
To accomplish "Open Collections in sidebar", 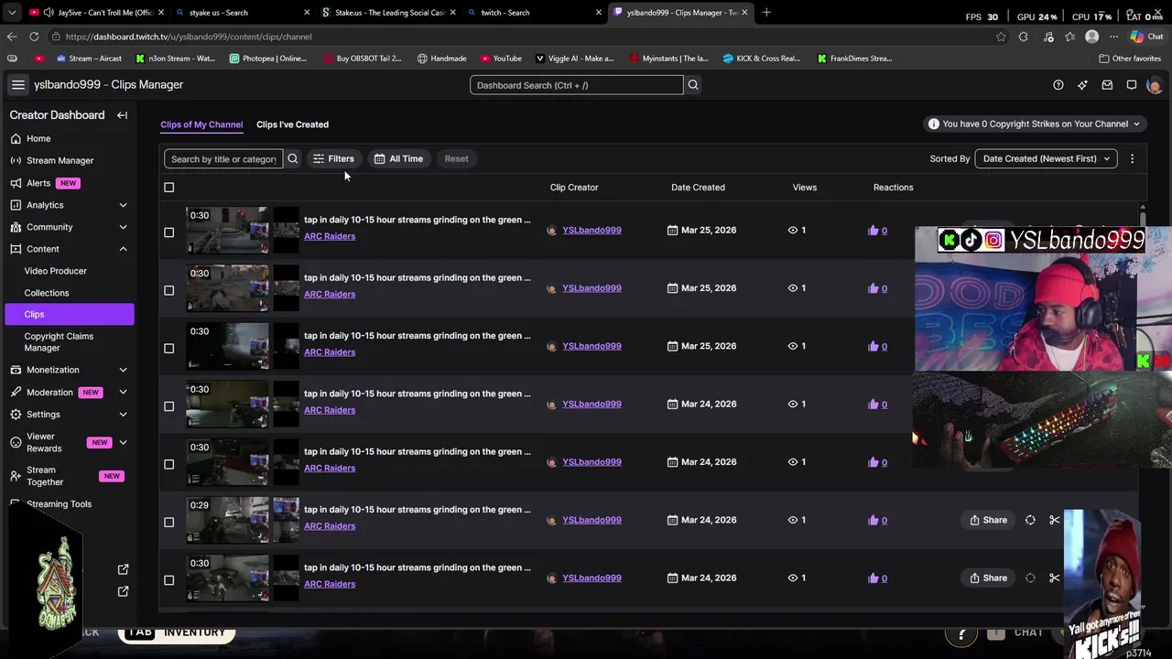I will tap(47, 293).
